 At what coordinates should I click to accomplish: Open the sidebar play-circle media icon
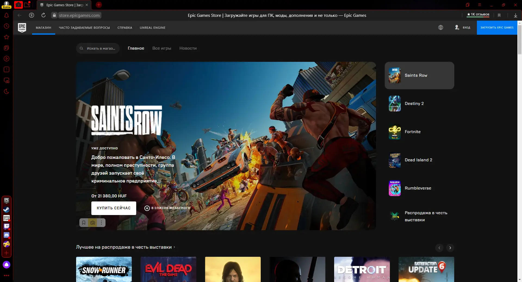(7, 59)
